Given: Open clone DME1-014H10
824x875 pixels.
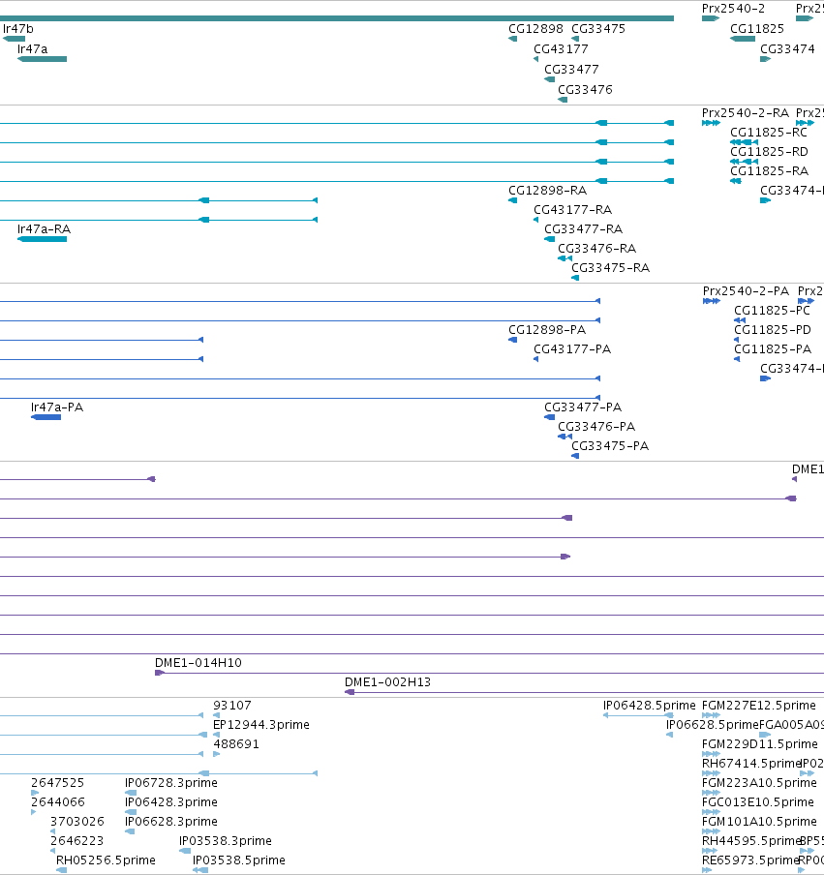Looking at the screenshot, I should [489, 673].
